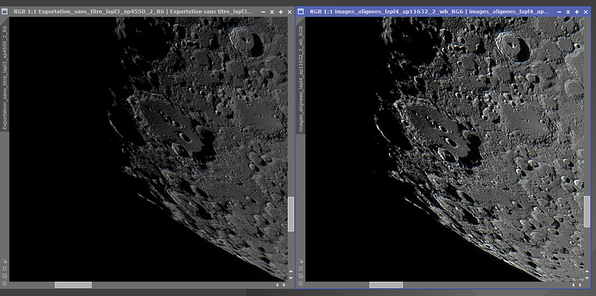This screenshot has height=296, width=596.
Task: Click the diagonal arrow icon in left image window
Action: (x=5, y=261)
